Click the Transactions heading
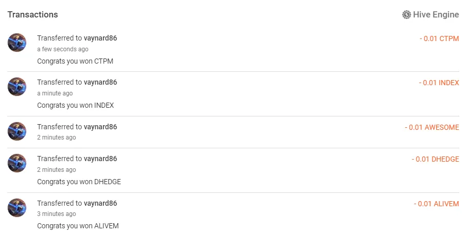This screenshot has width=468, height=236. pos(32,14)
